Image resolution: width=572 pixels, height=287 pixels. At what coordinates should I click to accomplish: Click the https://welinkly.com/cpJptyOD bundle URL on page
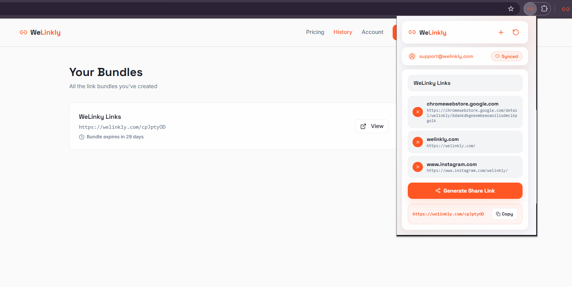point(122,127)
